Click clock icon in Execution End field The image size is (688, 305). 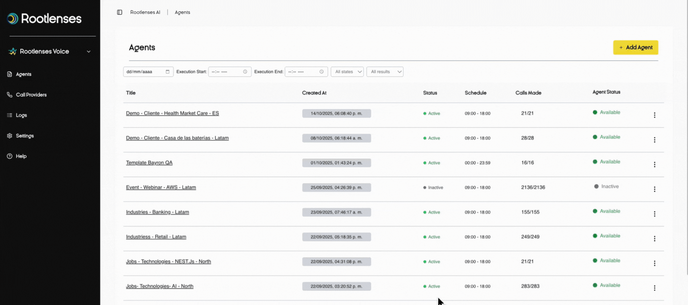(x=321, y=72)
